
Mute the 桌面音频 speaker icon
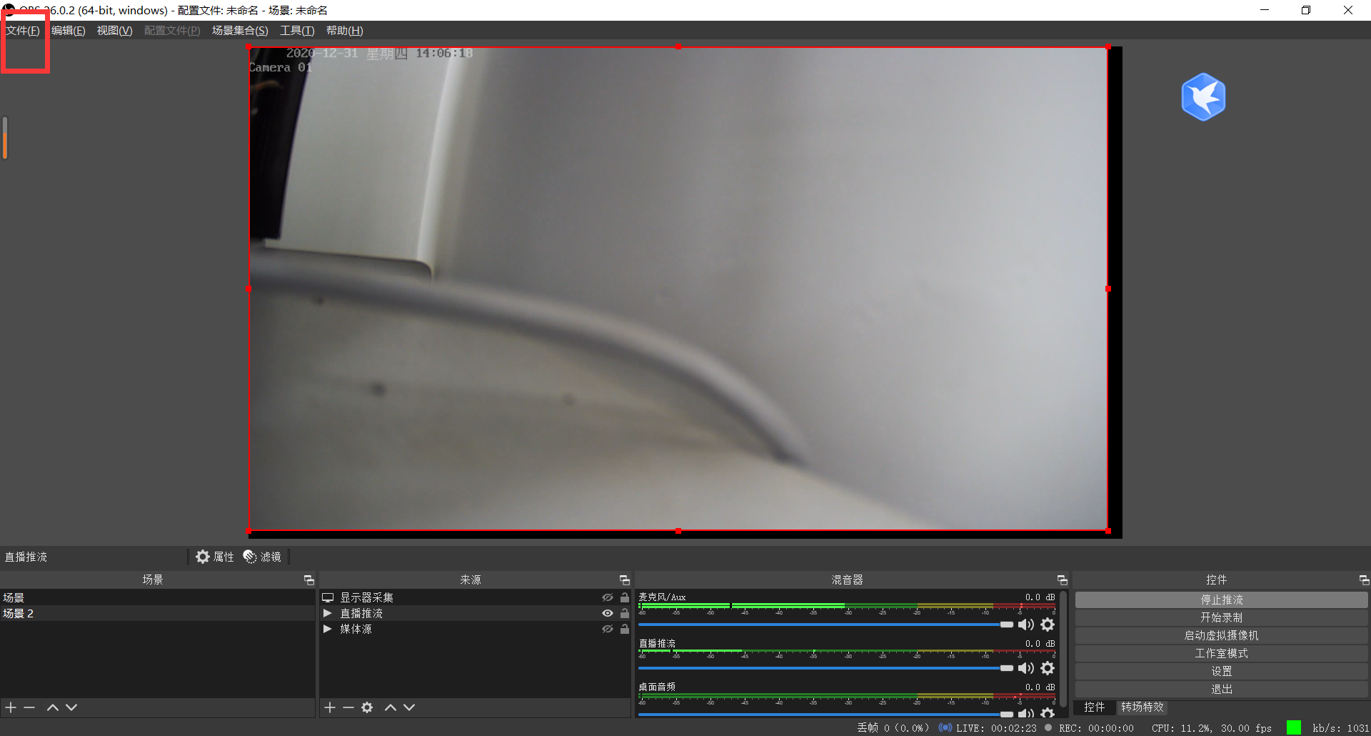pos(1026,713)
